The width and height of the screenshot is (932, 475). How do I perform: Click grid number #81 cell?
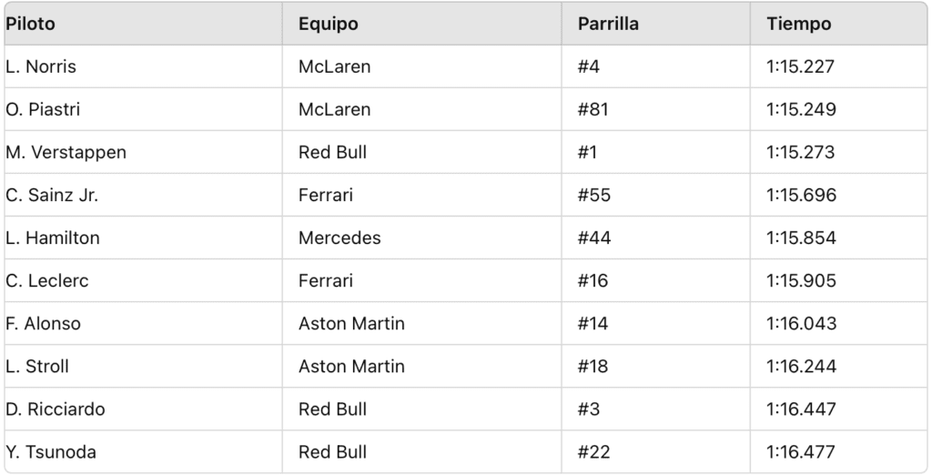point(593,109)
